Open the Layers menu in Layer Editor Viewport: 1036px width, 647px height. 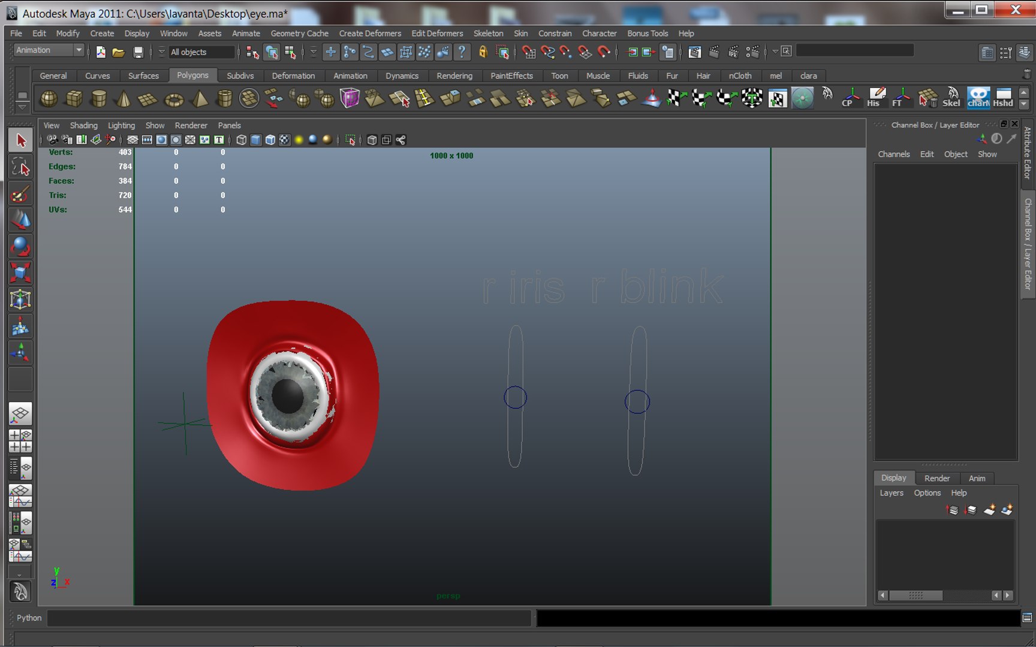point(891,492)
